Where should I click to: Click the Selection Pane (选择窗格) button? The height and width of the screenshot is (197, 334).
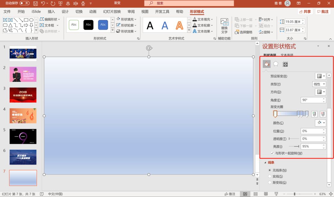pyautogui.click(x=243, y=32)
